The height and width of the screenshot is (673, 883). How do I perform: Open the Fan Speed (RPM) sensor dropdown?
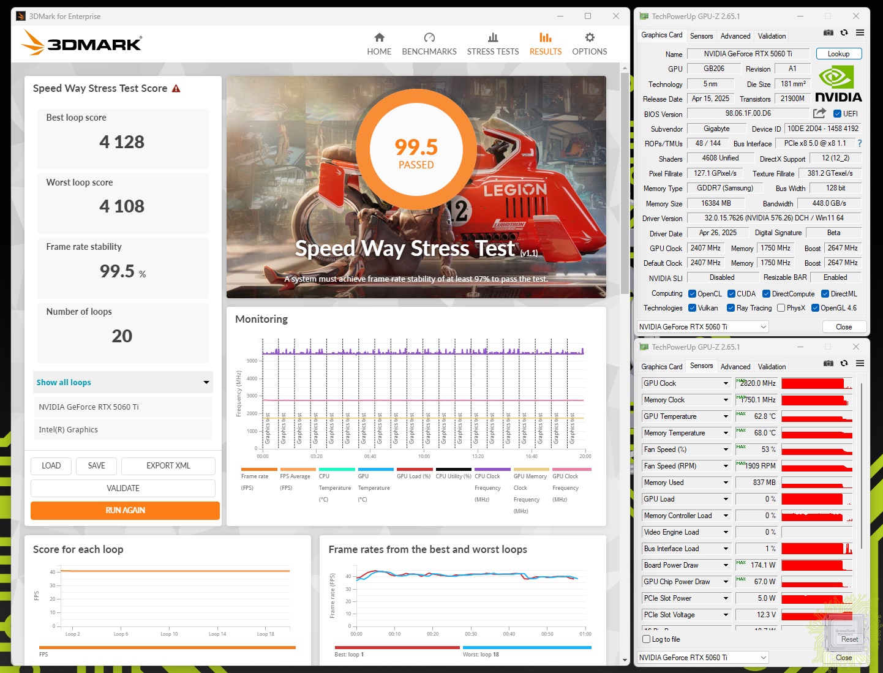pos(726,466)
